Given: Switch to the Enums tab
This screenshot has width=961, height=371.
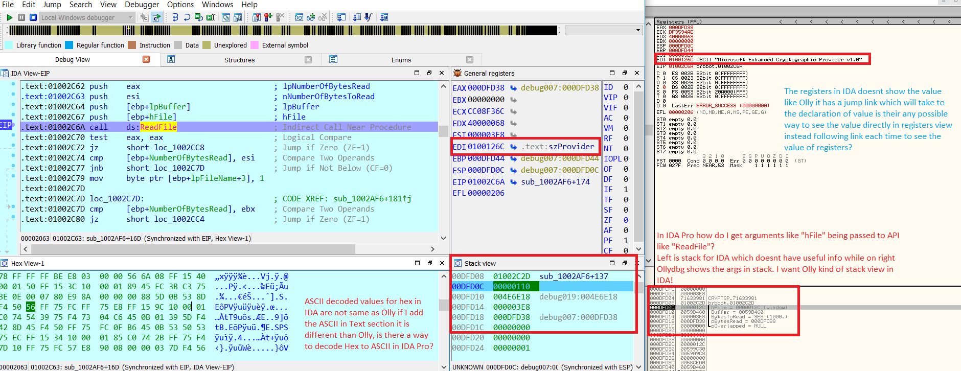Looking at the screenshot, I should click(x=401, y=60).
